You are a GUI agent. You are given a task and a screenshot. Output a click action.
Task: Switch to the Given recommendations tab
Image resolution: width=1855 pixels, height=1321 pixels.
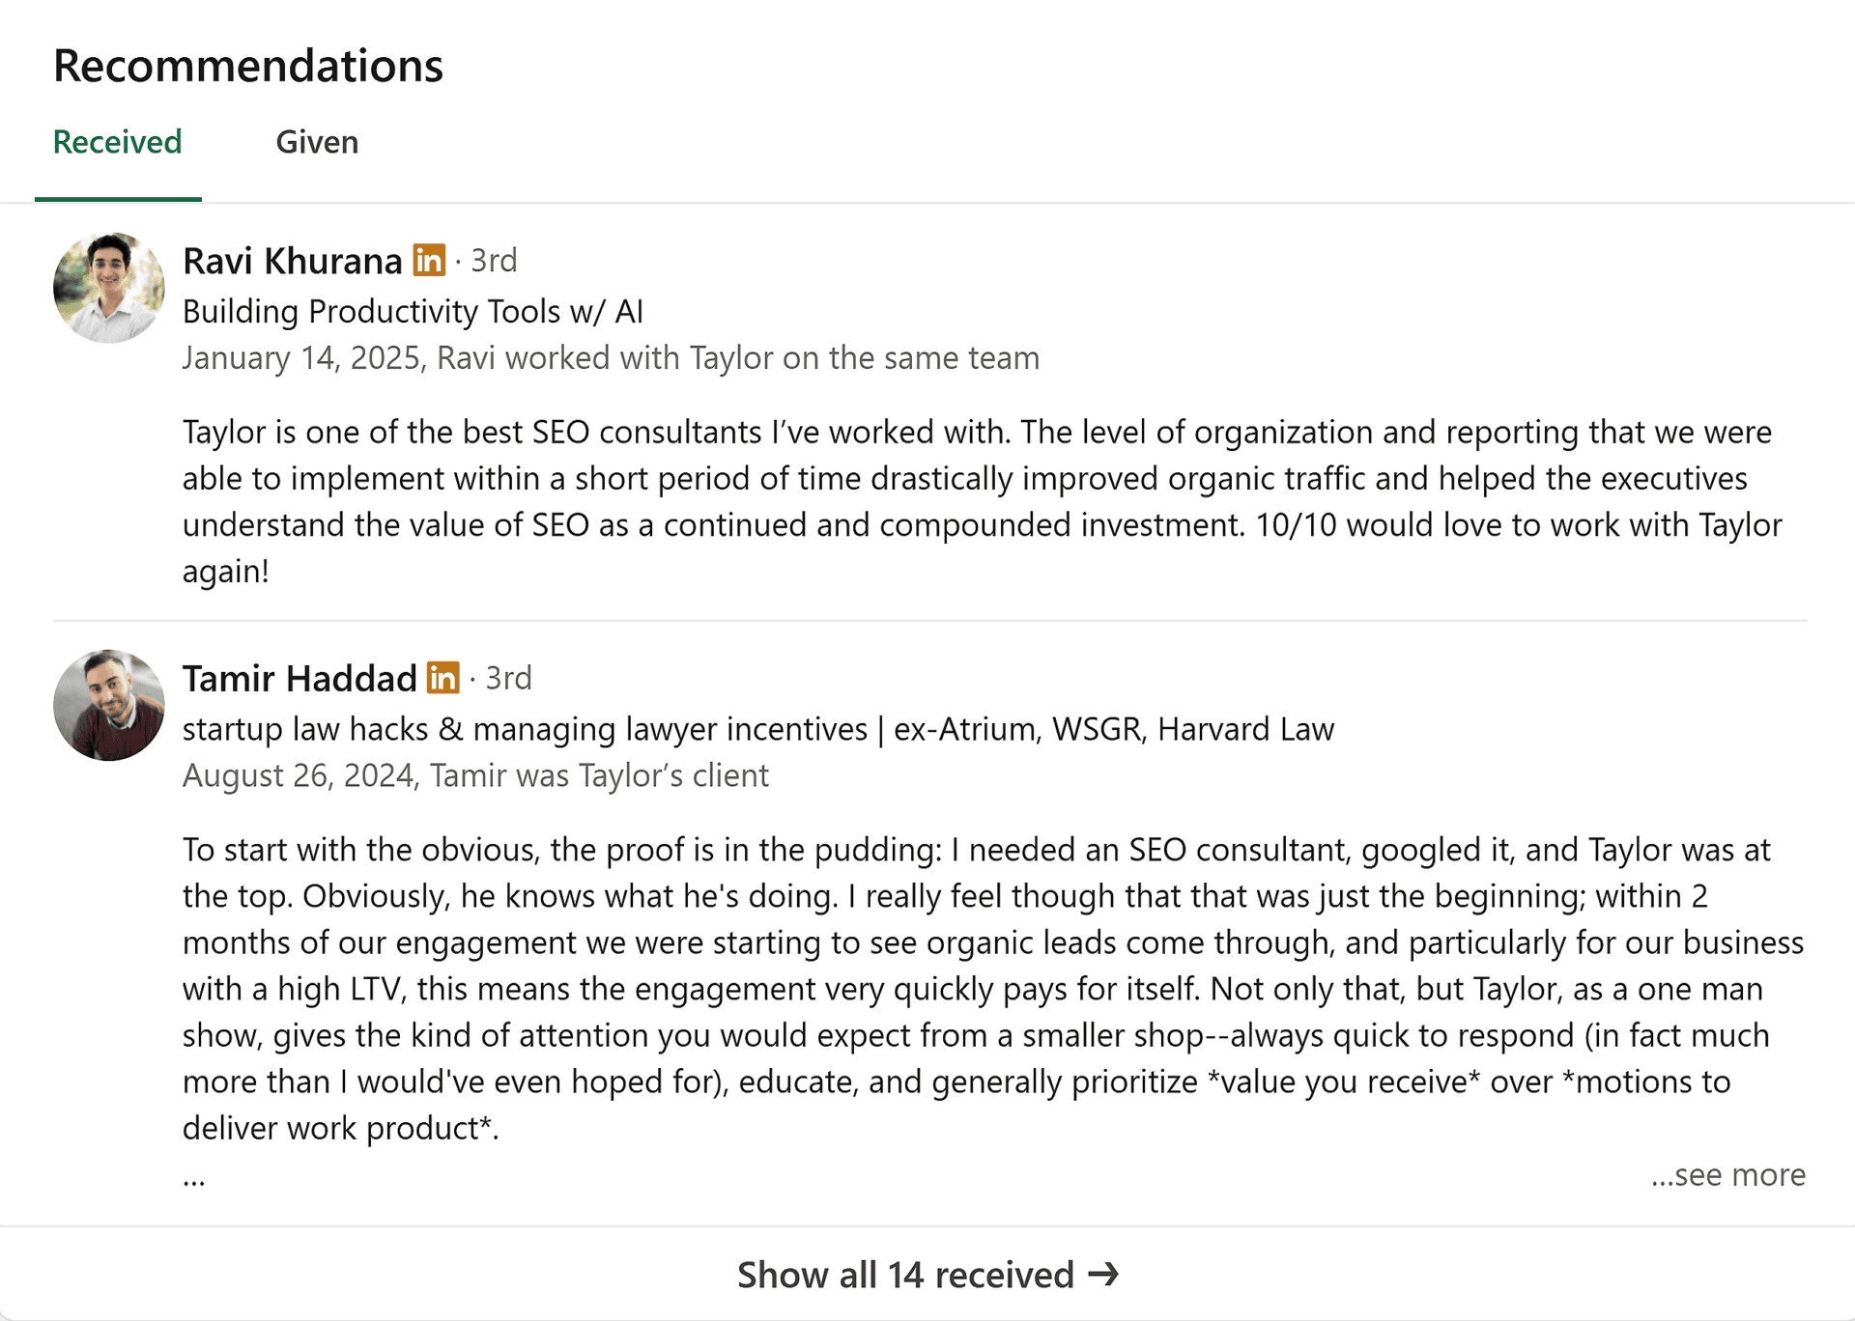click(317, 143)
